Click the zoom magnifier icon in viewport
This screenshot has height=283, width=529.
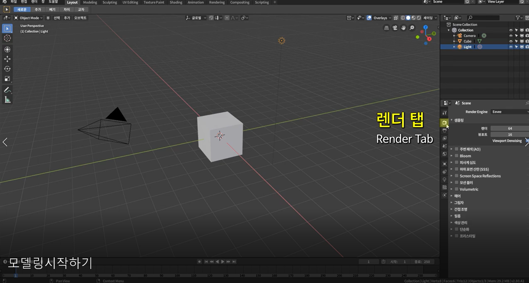pos(412,28)
